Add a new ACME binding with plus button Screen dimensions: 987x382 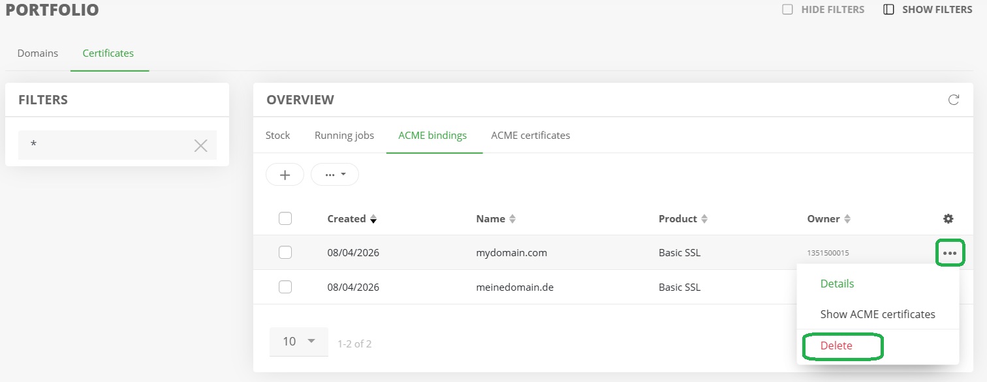pos(285,175)
